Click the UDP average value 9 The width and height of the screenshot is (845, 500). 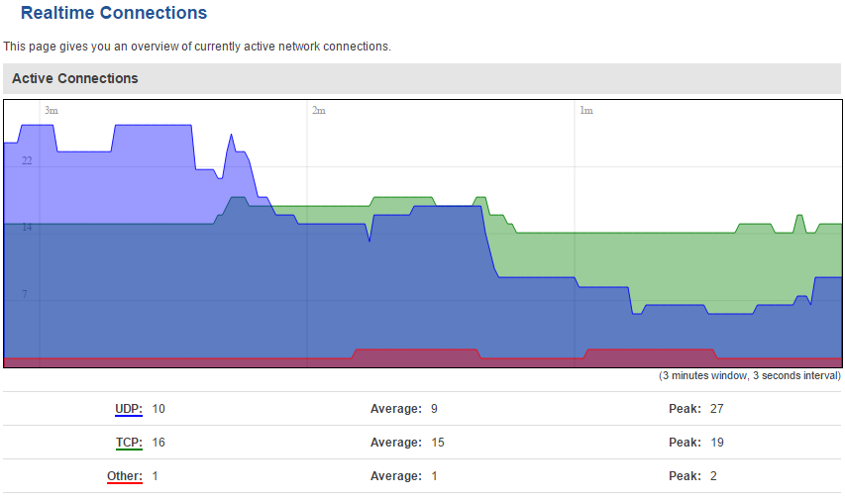pyautogui.click(x=434, y=409)
